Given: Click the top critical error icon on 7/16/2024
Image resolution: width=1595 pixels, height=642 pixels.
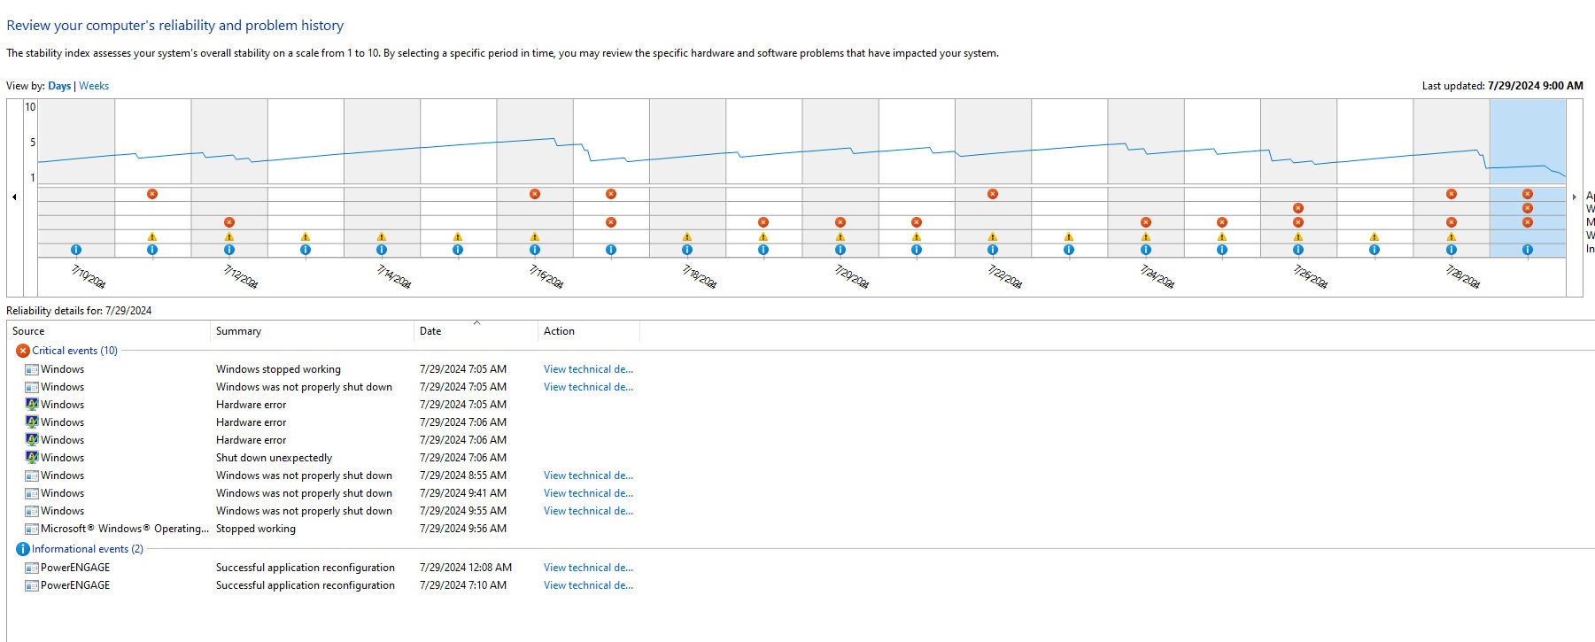Looking at the screenshot, I should click(535, 194).
